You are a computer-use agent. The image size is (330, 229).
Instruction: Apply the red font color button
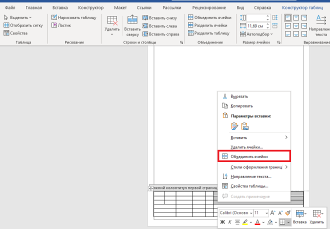coord(257,222)
